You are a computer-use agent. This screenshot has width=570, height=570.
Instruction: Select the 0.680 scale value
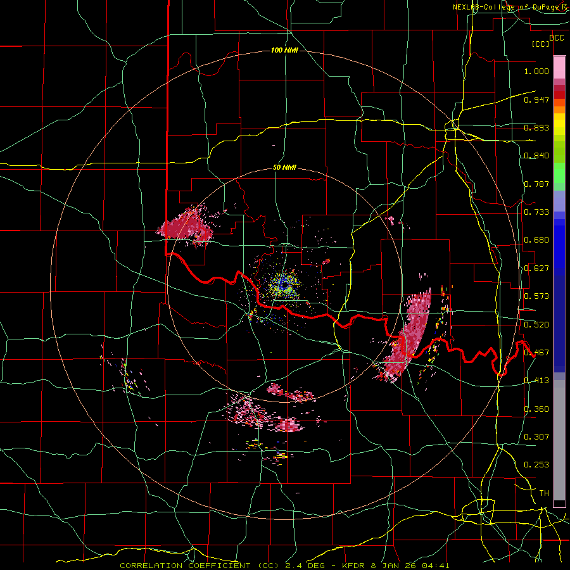point(536,240)
